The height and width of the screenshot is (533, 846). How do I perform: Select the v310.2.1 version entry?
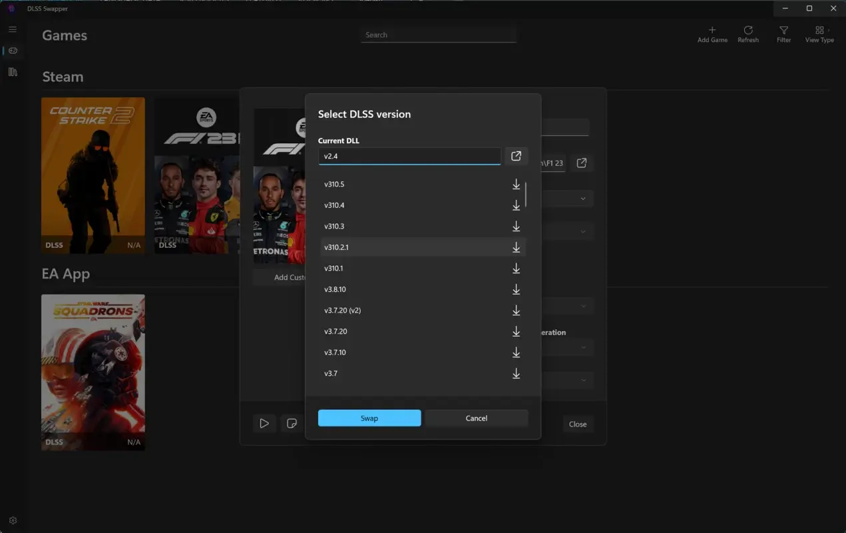(399, 247)
